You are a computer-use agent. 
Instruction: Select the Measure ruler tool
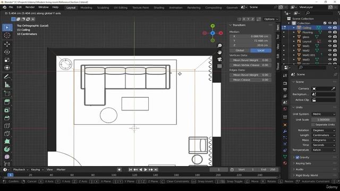pyautogui.click(x=7, y=85)
